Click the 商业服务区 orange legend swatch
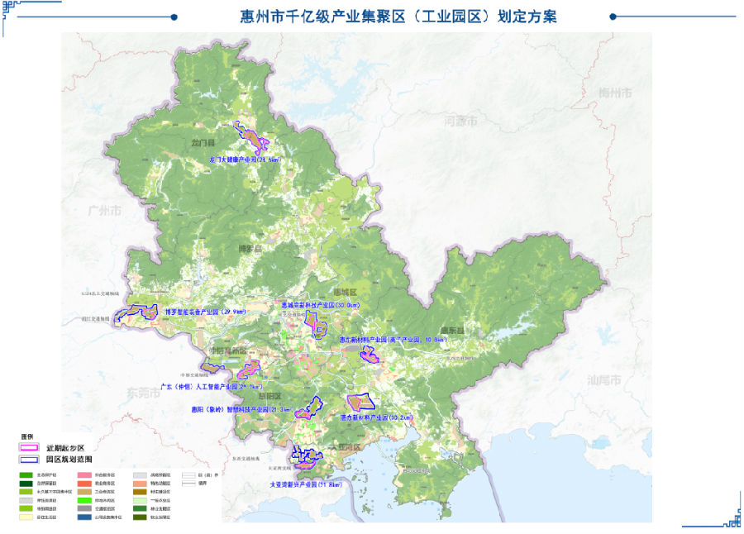The height and width of the screenshot is (534, 744). 83,483
